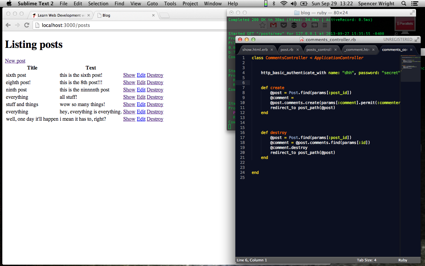425x266 pixels.
Task: Destroy the ninth post
Action: [x=155, y=90]
